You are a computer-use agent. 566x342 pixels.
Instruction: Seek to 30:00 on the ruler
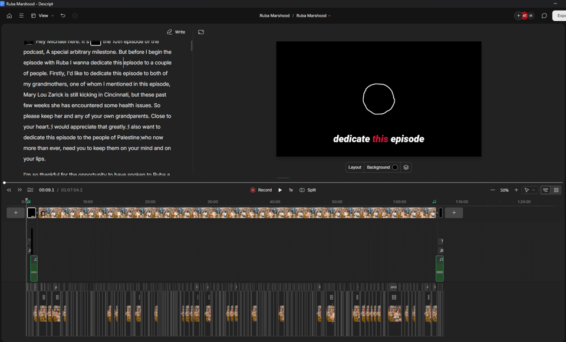coord(213,202)
